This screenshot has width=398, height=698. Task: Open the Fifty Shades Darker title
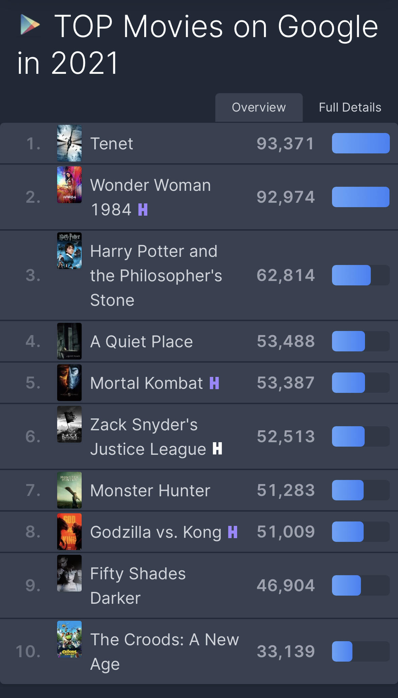(x=138, y=586)
